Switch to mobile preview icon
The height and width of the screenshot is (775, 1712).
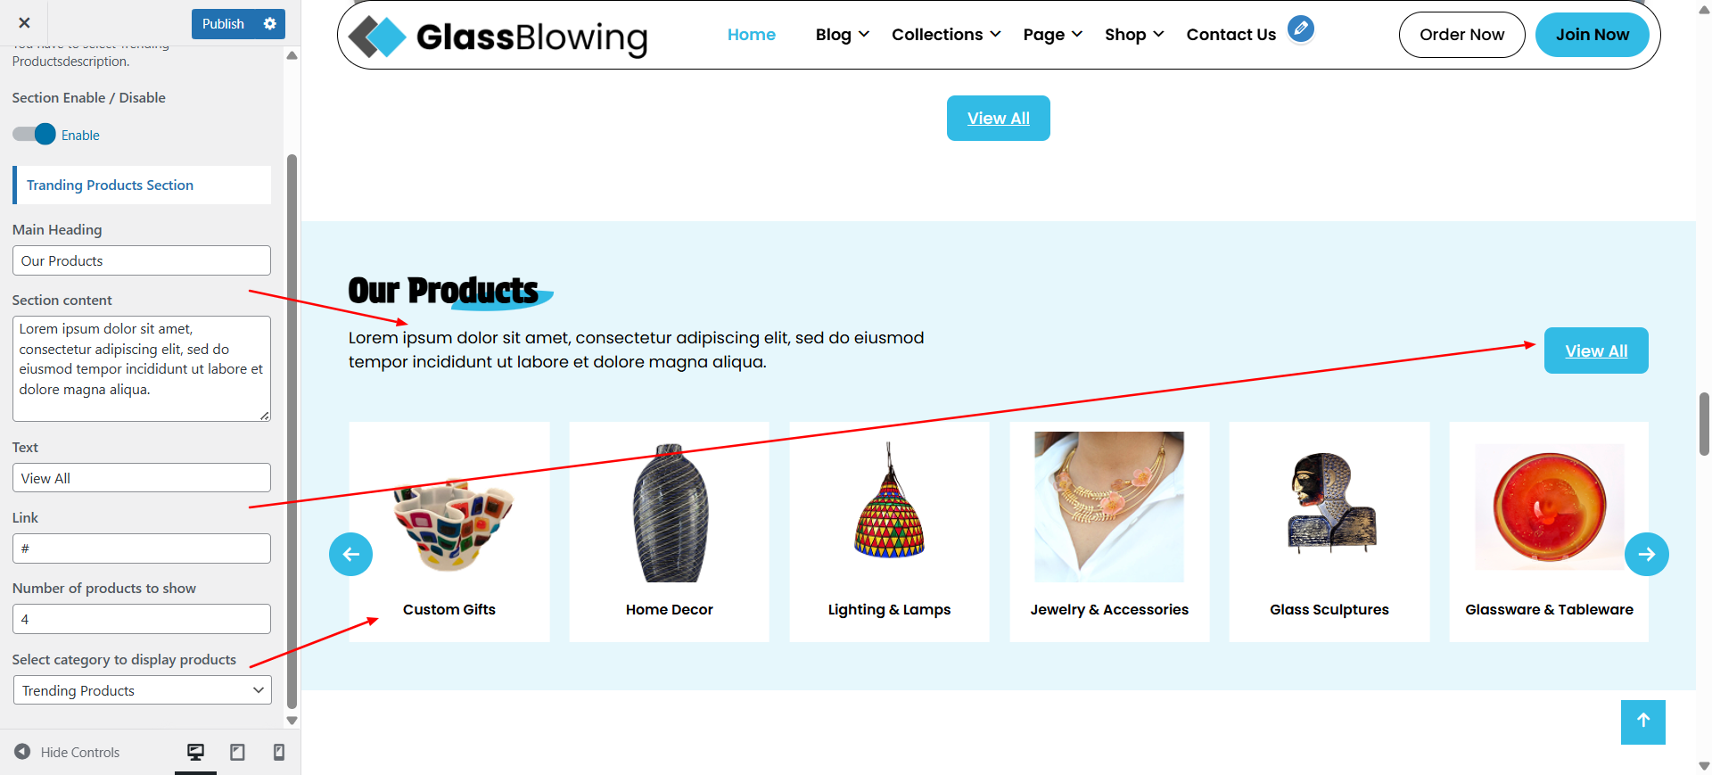(x=279, y=753)
